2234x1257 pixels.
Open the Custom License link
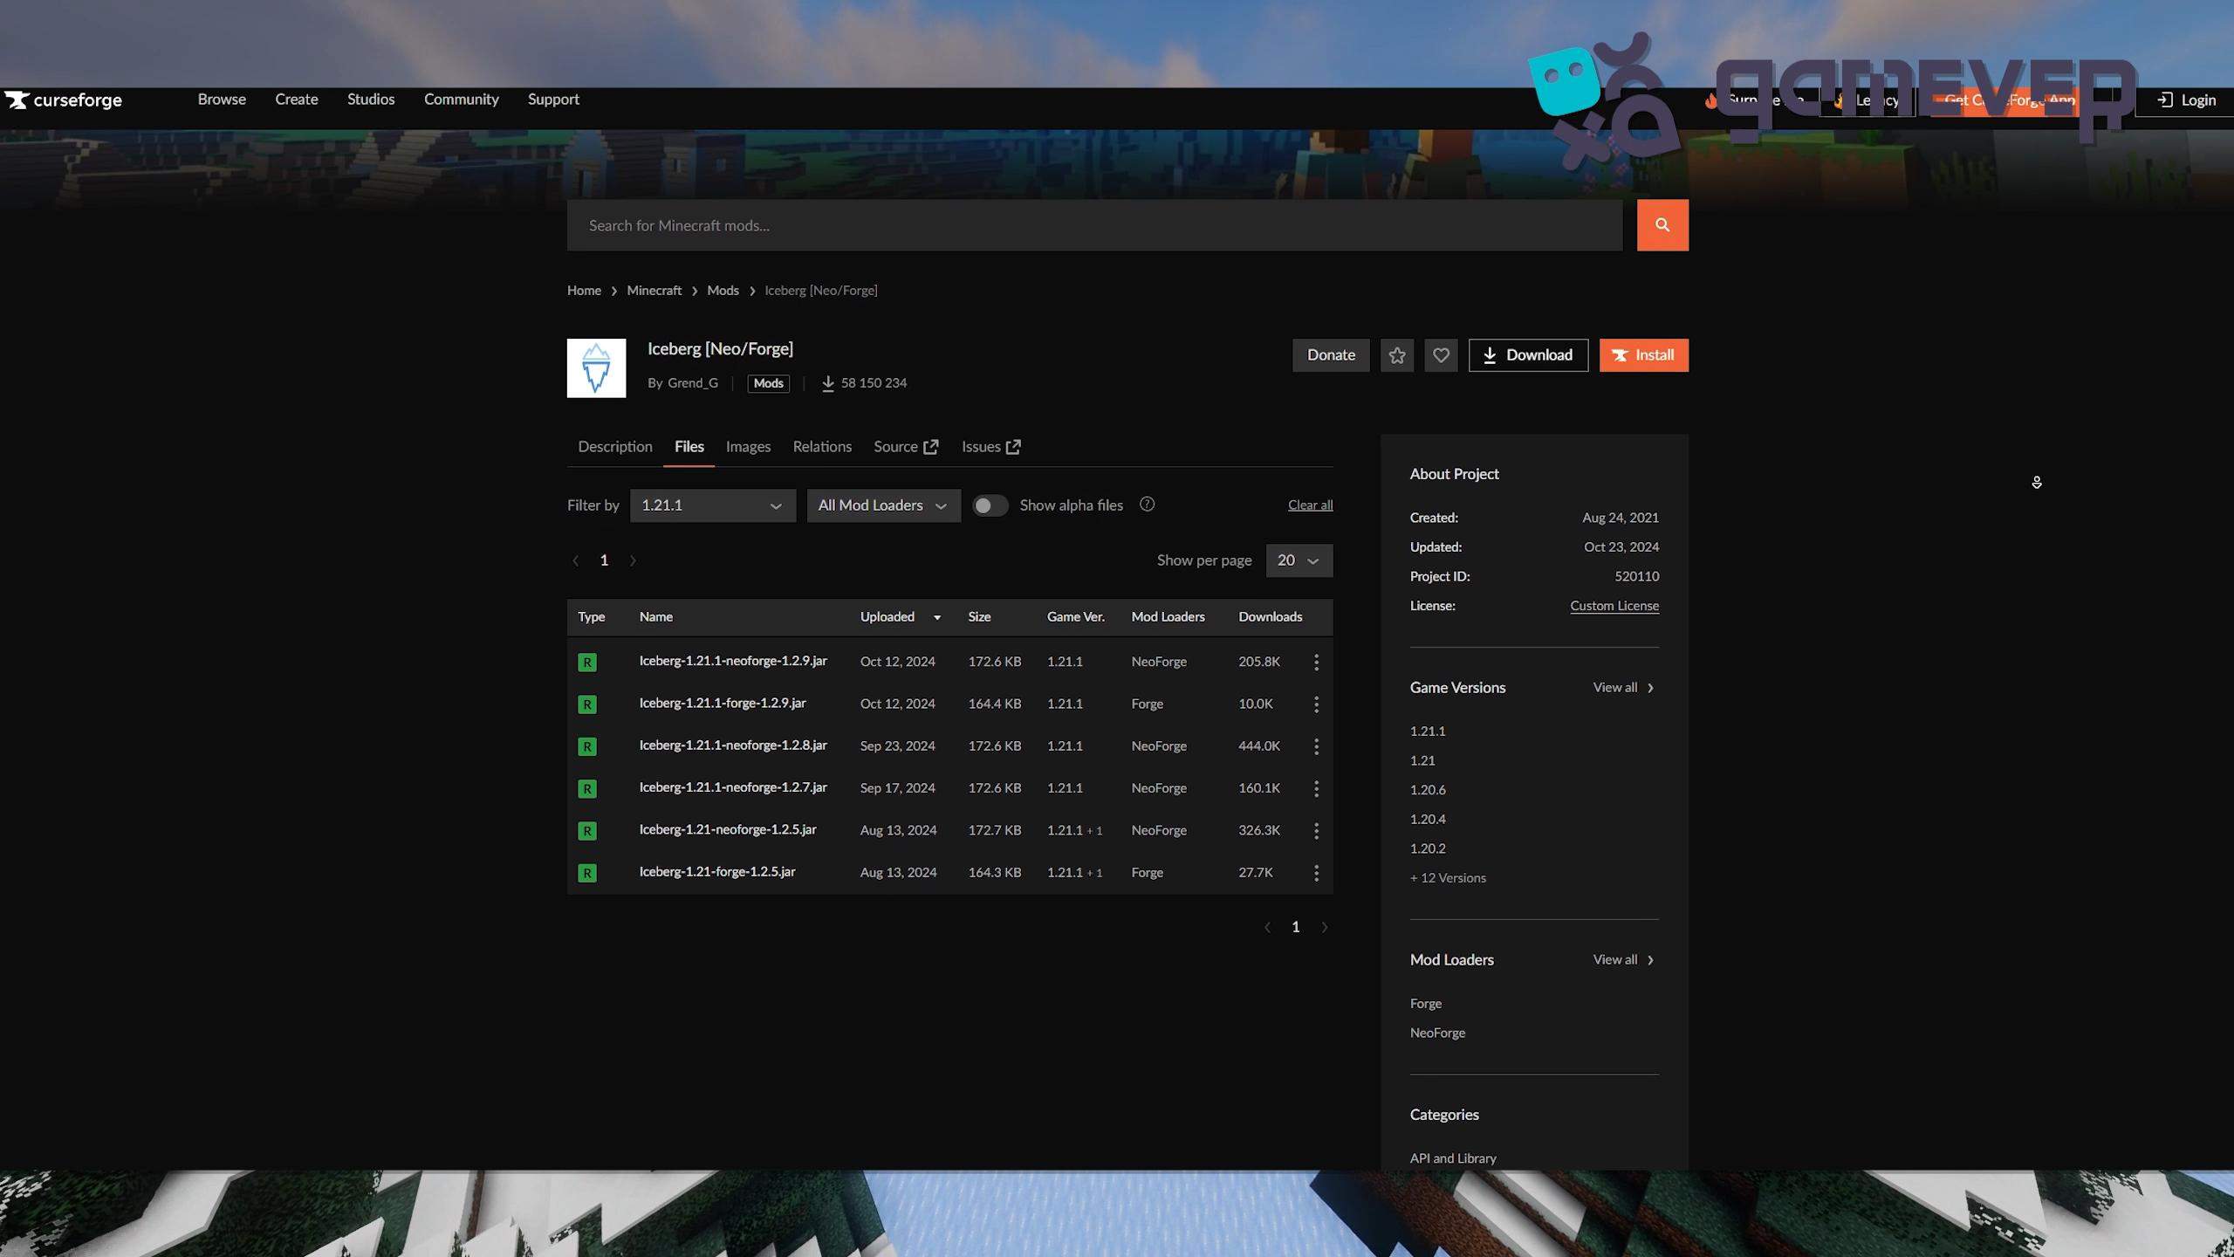pos(1614,605)
